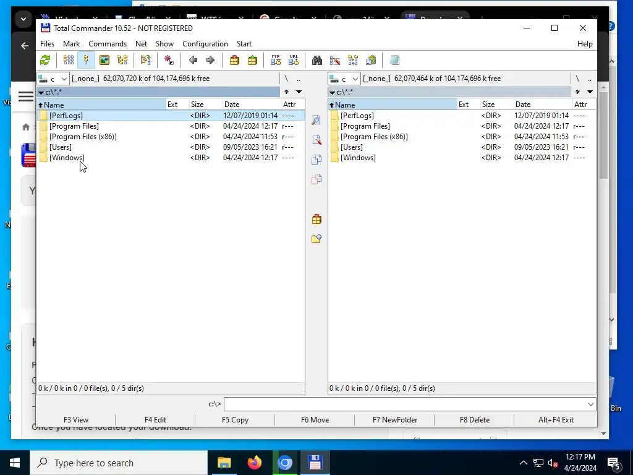Click the F6 Move button
The height and width of the screenshot is (475, 633).
coord(315,420)
